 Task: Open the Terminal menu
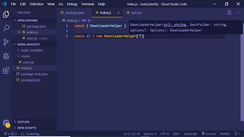pyautogui.click(x=87, y=4)
